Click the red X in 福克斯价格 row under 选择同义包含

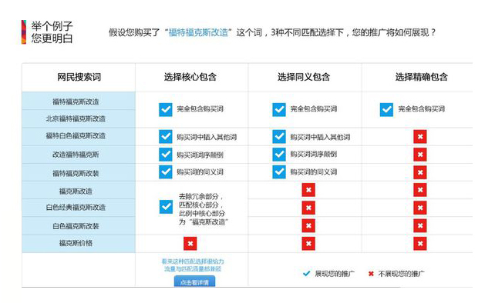308,244
